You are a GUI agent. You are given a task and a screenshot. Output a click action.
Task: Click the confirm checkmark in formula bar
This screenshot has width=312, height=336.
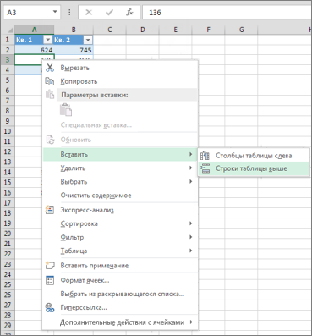(x=109, y=13)
